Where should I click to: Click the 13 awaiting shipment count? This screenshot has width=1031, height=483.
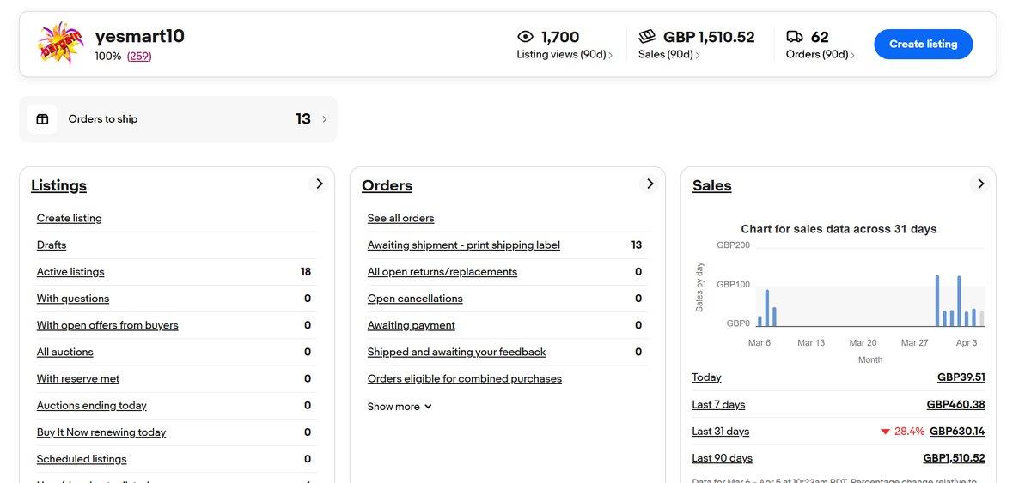637,245
